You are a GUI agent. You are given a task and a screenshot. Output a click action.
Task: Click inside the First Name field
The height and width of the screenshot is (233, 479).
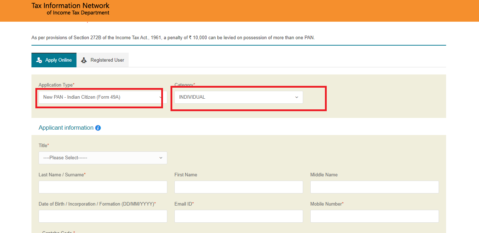[x=238, y=187]
